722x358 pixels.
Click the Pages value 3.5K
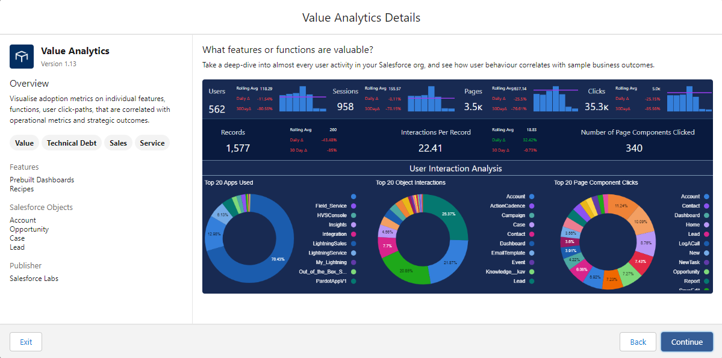(473, 106)
